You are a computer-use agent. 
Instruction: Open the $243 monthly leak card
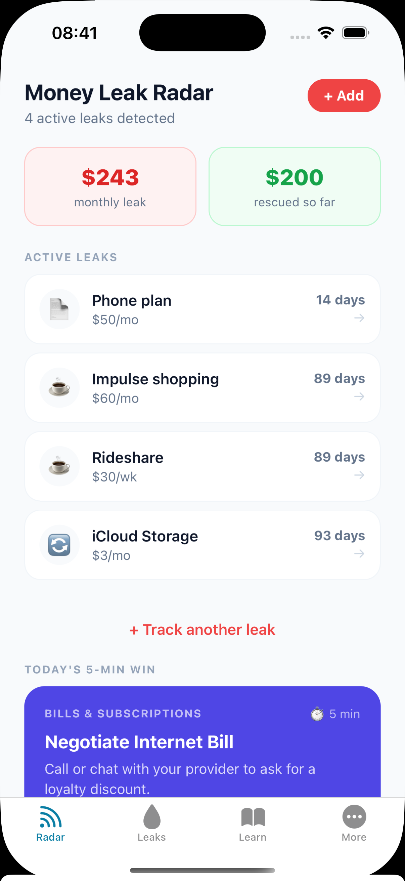pyautogui.click(x=110, y=186)
